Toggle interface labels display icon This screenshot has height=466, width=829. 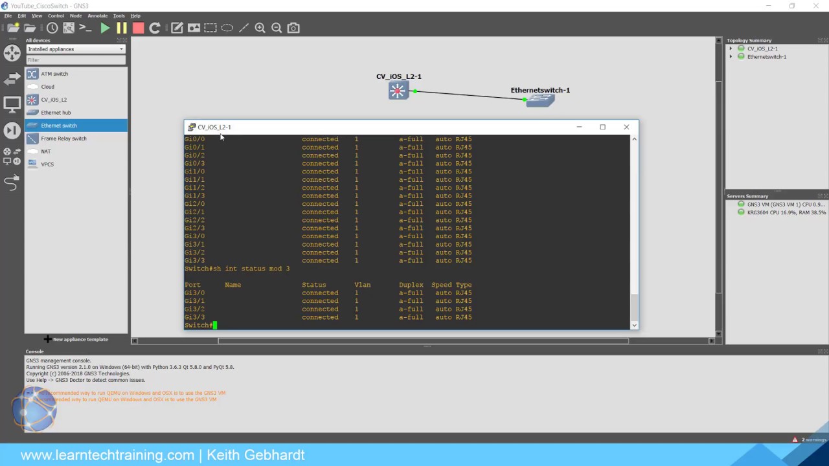tap(69, 28)
